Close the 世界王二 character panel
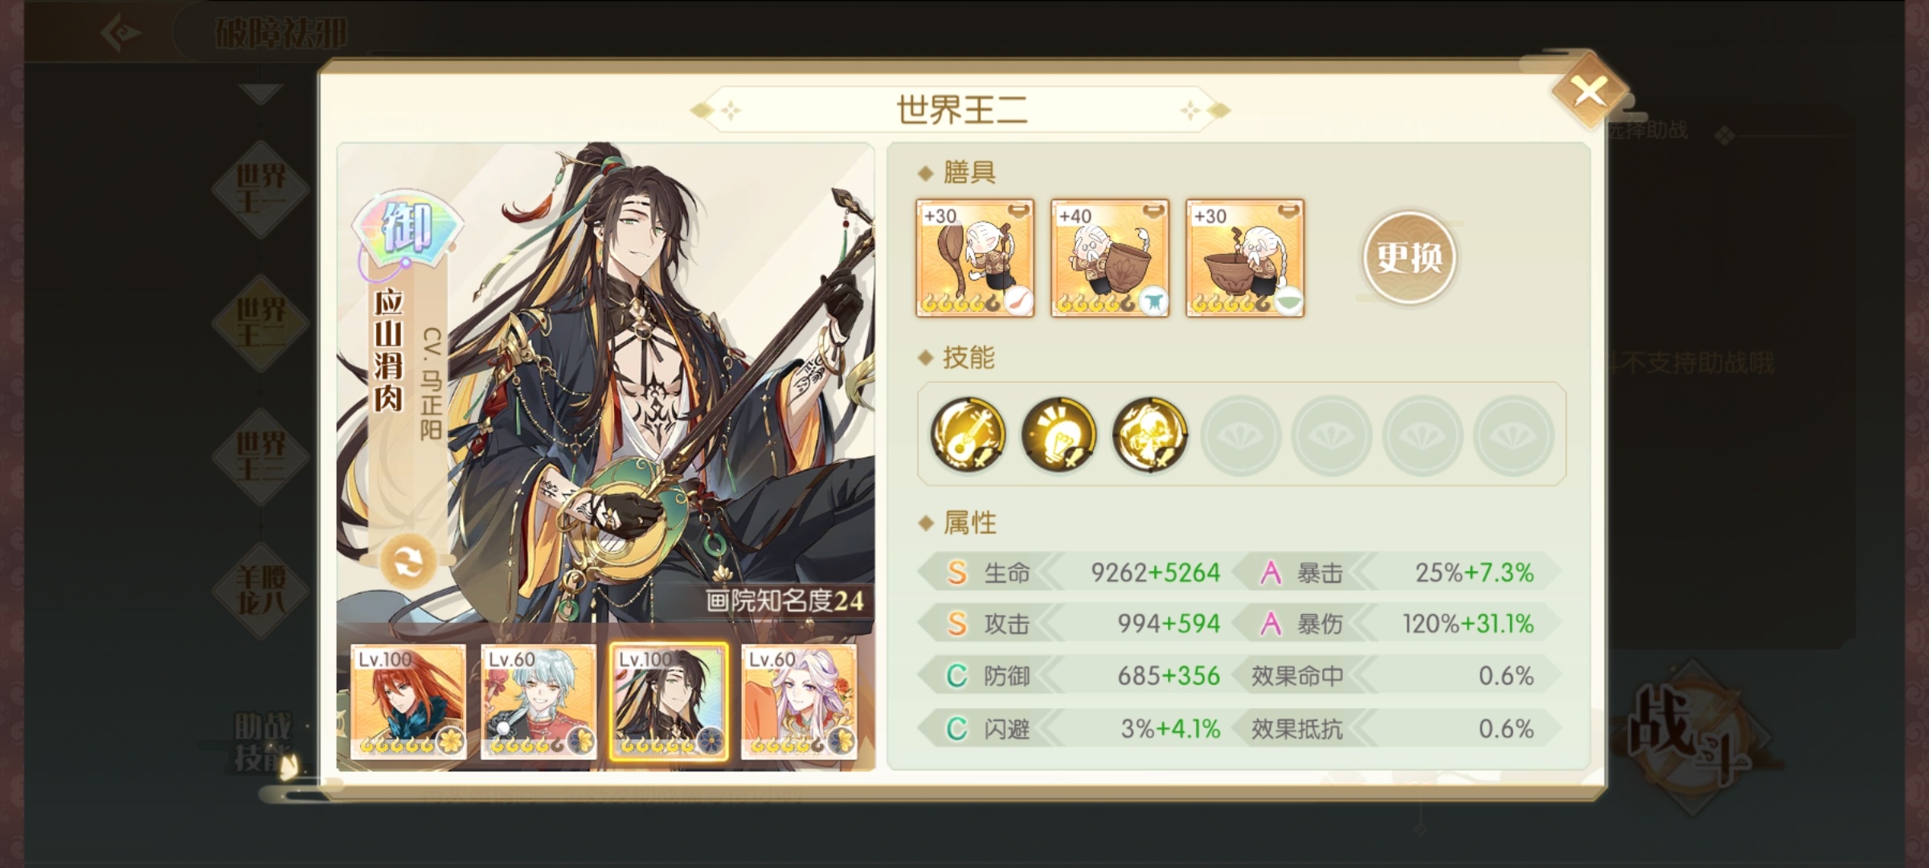 coord(1589,92)
